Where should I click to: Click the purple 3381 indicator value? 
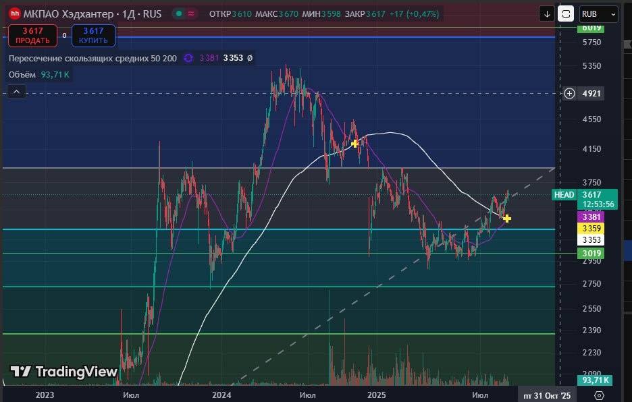coord(209,58)
